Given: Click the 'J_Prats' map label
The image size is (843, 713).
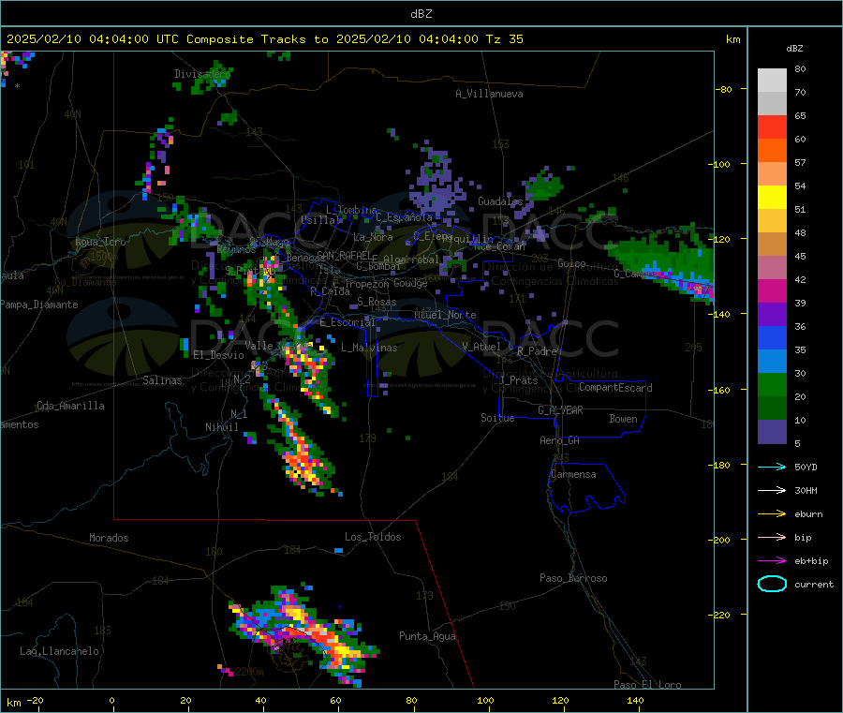Looking at the screenshot, I should (519, 380).
